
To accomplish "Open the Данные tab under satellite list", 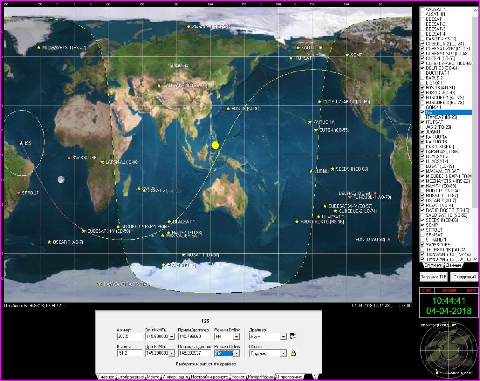I will pyautogui.click(x=453, y=265).
